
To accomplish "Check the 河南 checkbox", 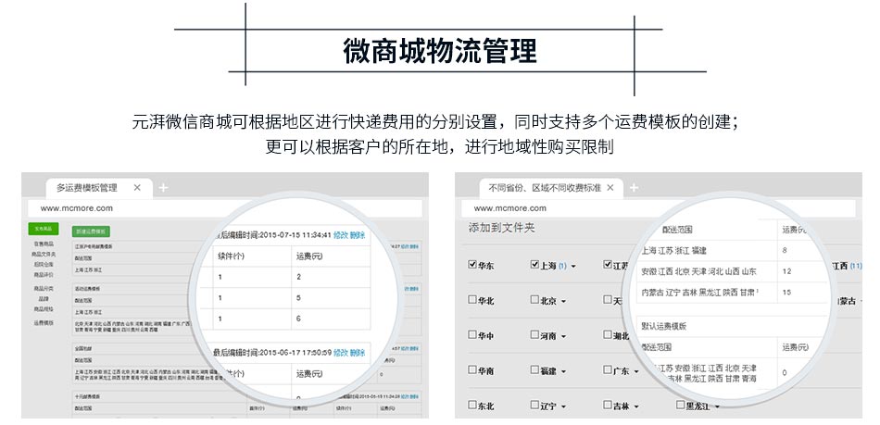I will [534, 335].
